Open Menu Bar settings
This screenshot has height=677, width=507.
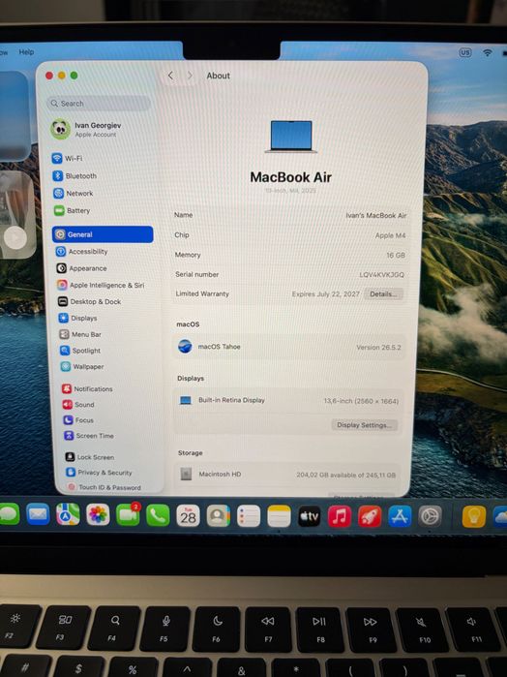coord(80,334)
